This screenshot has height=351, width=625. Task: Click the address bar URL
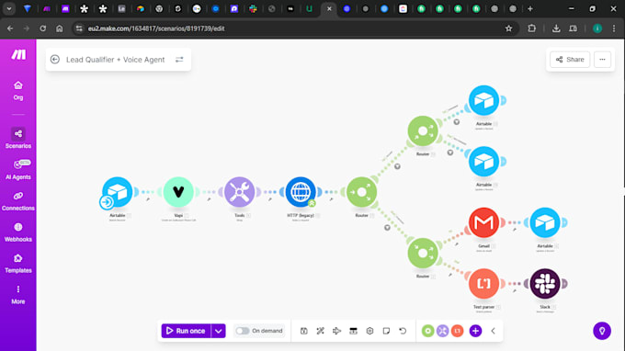pyautogui.click(x=156, y=28)
